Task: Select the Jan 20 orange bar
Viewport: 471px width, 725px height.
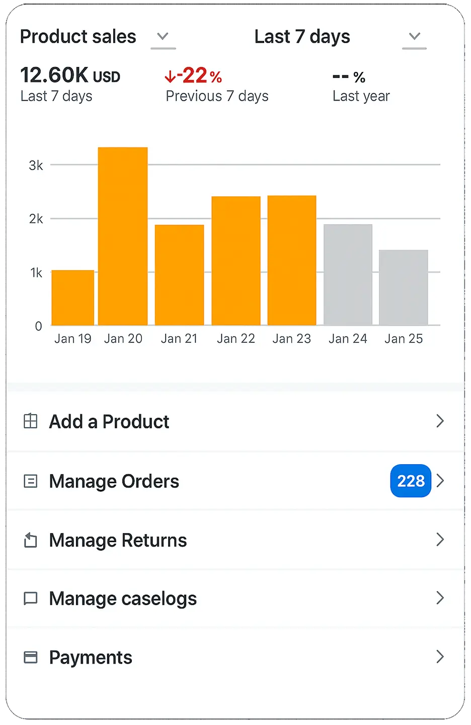Action: pos(123,237)
